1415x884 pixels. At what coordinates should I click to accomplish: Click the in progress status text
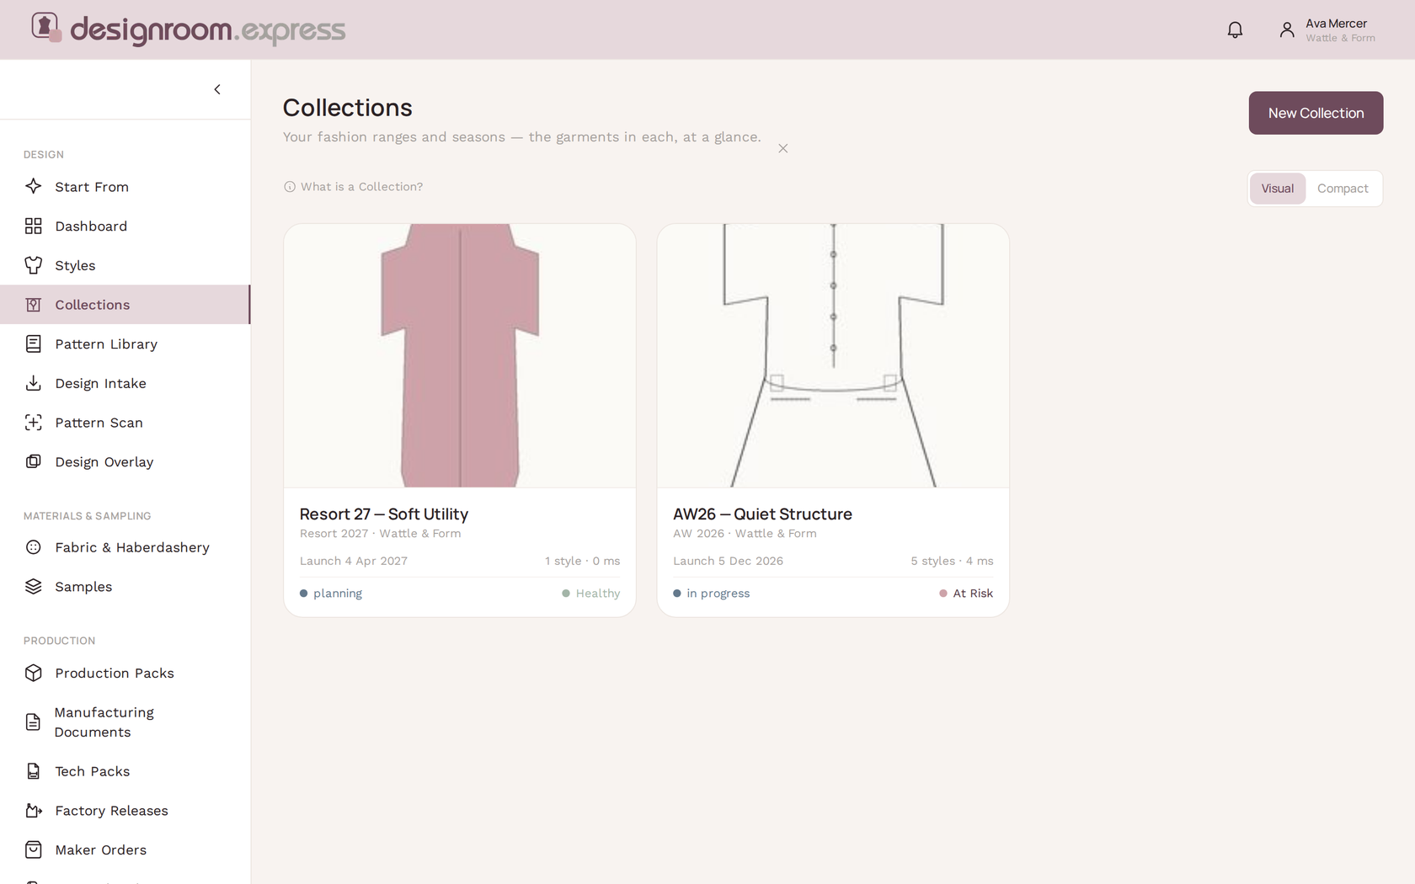click(718, 594)
